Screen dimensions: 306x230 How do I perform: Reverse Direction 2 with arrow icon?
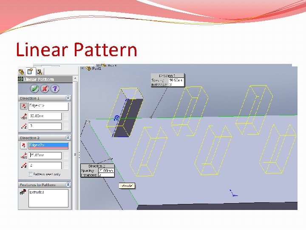(x=24, y=146)
